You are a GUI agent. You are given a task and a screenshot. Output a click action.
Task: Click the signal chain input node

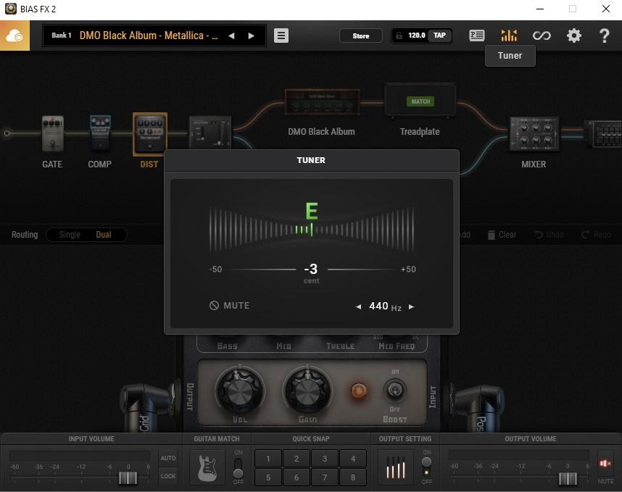pos(7,133)
